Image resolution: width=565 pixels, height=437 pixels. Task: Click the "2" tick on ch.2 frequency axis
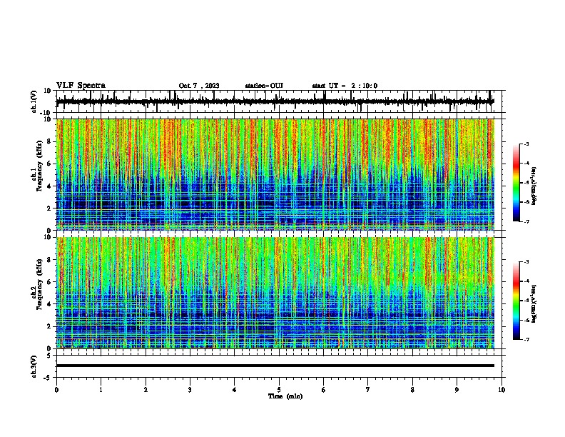click(49, 326)
